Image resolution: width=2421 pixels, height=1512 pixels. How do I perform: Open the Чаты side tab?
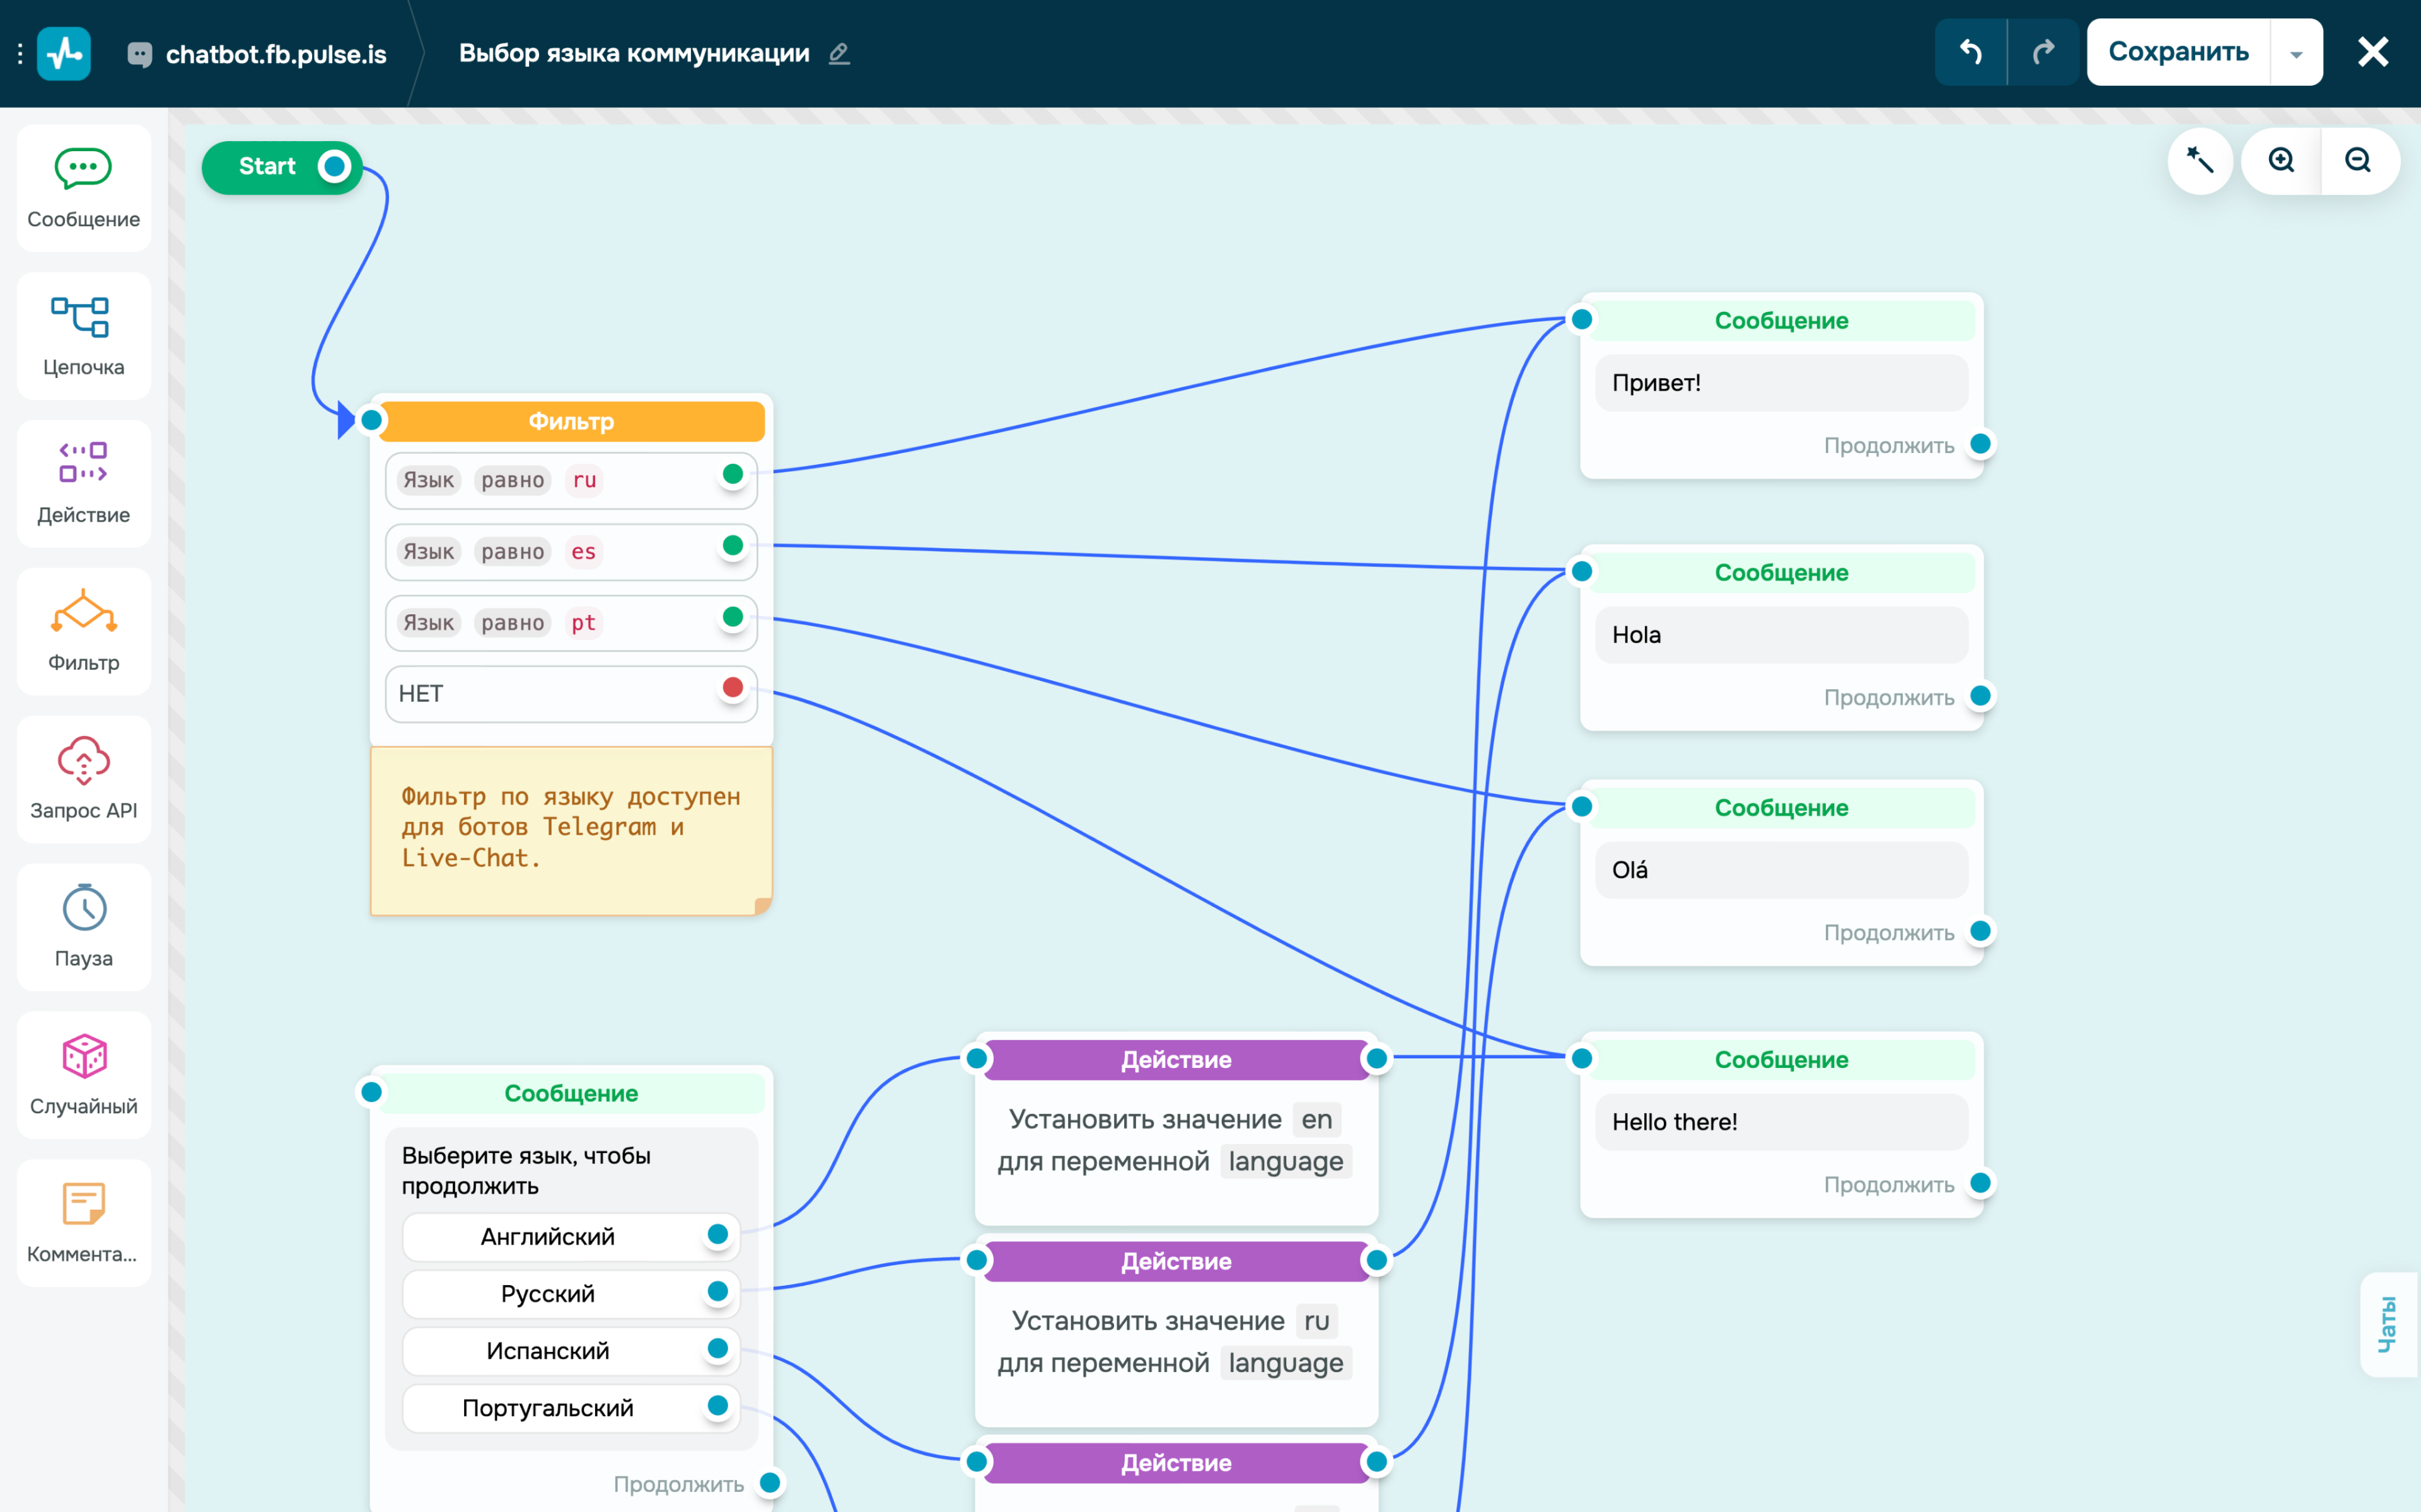pos(2390,1325)
